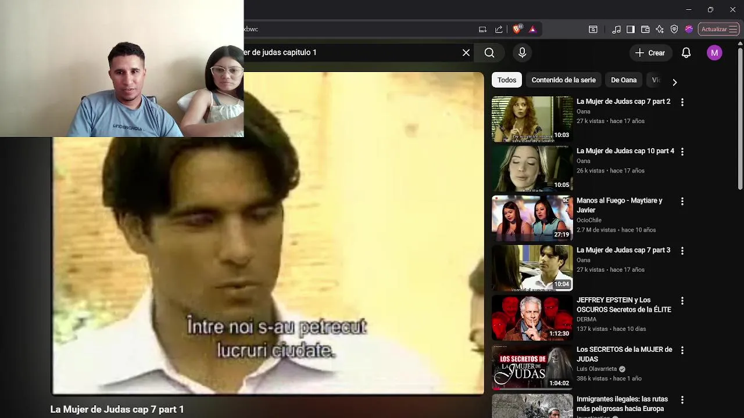Open title JEFFREY EPSTEIN y Los OSCUROS Secretos
Image resolution: width=744 pixels, height=418 pixels.
[624, 305]
